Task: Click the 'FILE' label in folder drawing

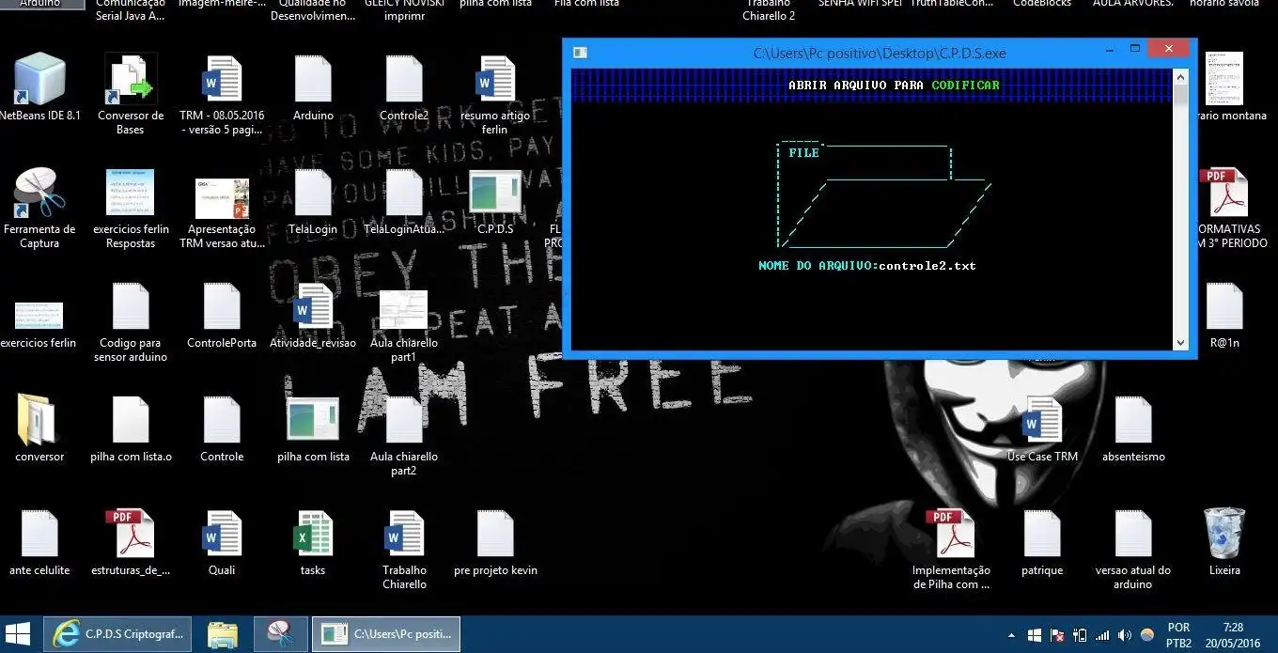Action: [803, 153]
